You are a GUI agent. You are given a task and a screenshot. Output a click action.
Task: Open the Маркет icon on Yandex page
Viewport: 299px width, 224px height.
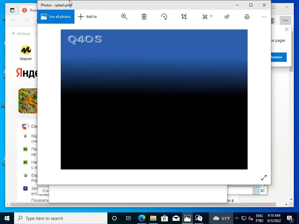point(26,53)
